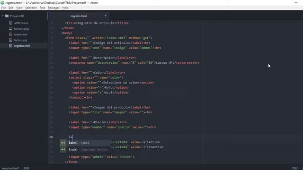Screen dimensions: 303x170
Task: Click the laptop.jpg image icon
Action: coord(10,40)
